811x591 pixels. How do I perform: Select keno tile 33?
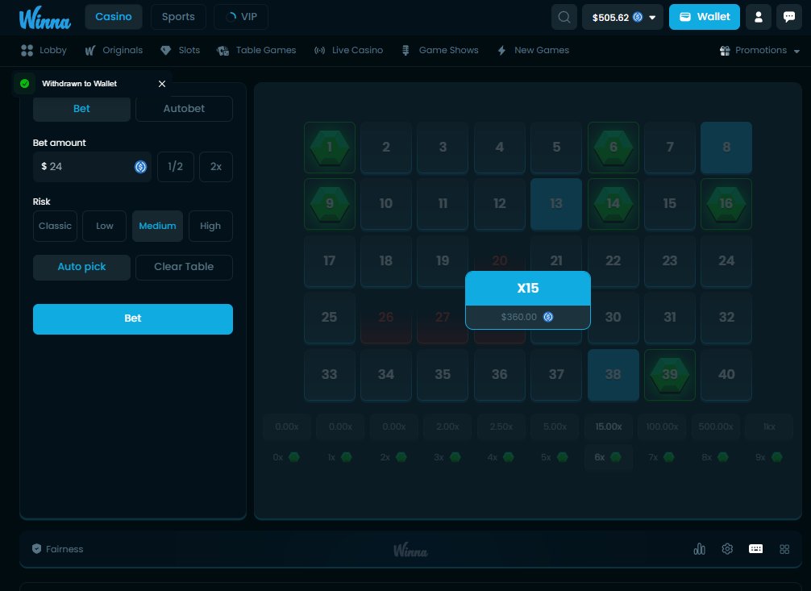pos(330,375)
